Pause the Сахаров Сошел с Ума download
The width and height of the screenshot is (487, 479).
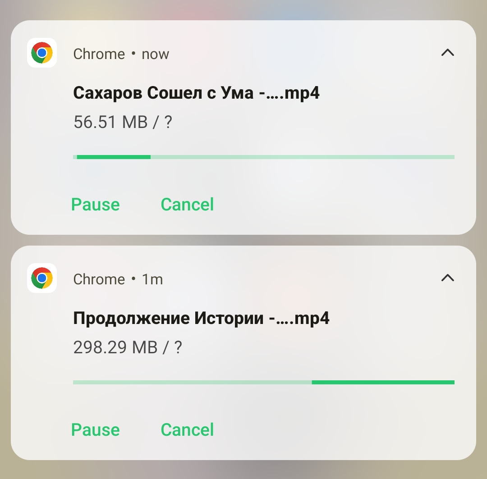point(96,205)
